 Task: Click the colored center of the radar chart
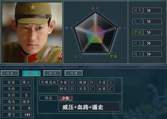(x=96, y=34)
